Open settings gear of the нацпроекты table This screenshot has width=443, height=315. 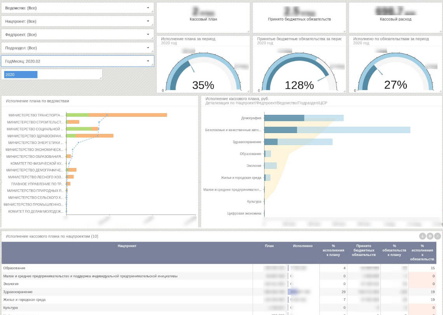click(430, 236)
